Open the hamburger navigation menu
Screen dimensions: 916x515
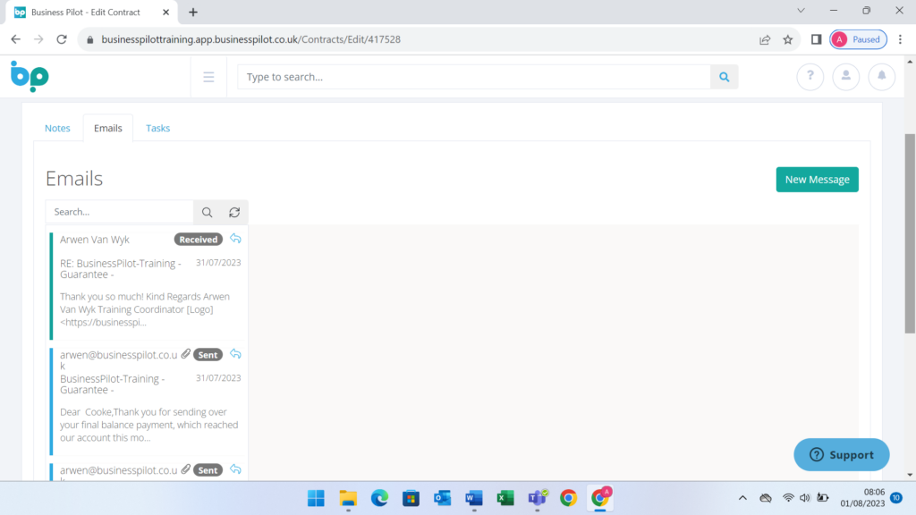click(208, 77)
